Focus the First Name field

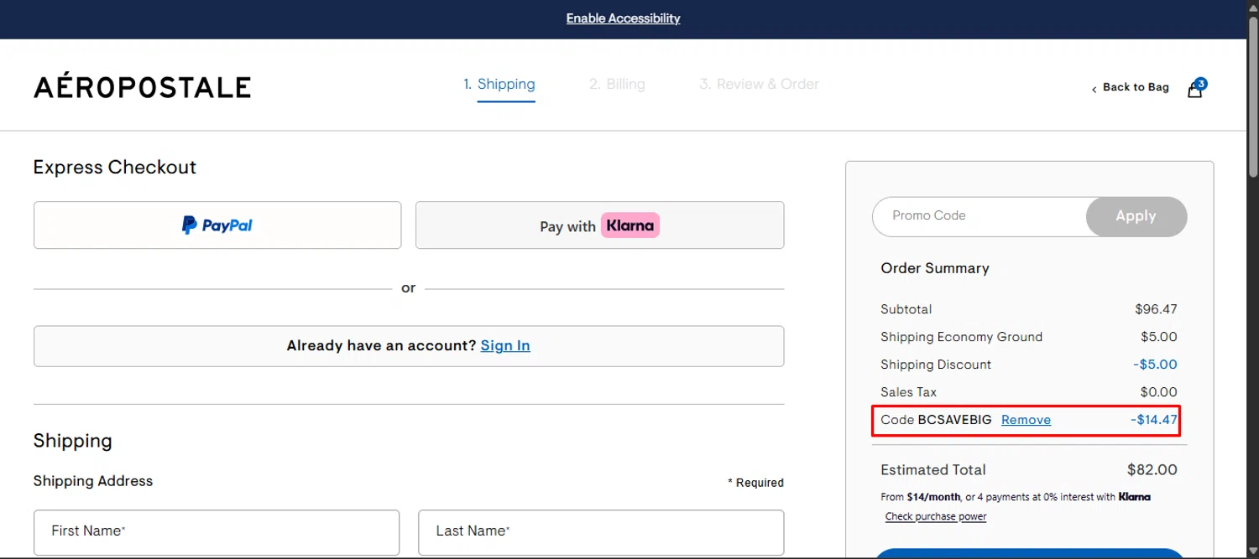(217, 532)
